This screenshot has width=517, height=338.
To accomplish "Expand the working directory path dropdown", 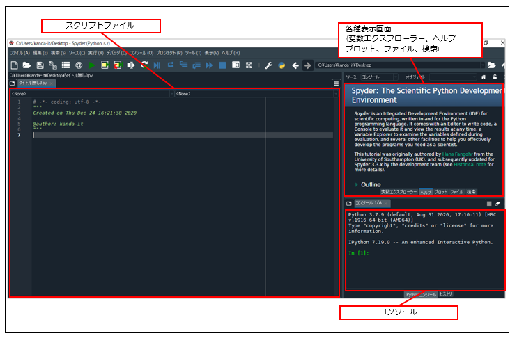I will [x=483, y=65].
